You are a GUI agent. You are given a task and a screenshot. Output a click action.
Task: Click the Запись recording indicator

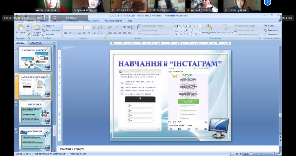(69, 18)
